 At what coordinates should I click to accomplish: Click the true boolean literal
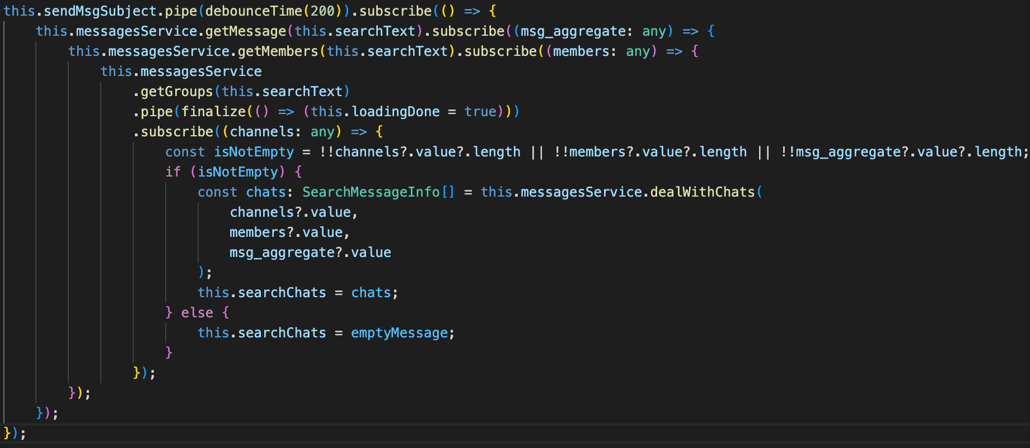pos(480,112)
